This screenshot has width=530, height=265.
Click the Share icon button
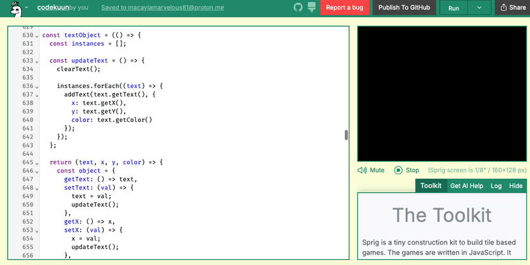(x=512, y=8)
